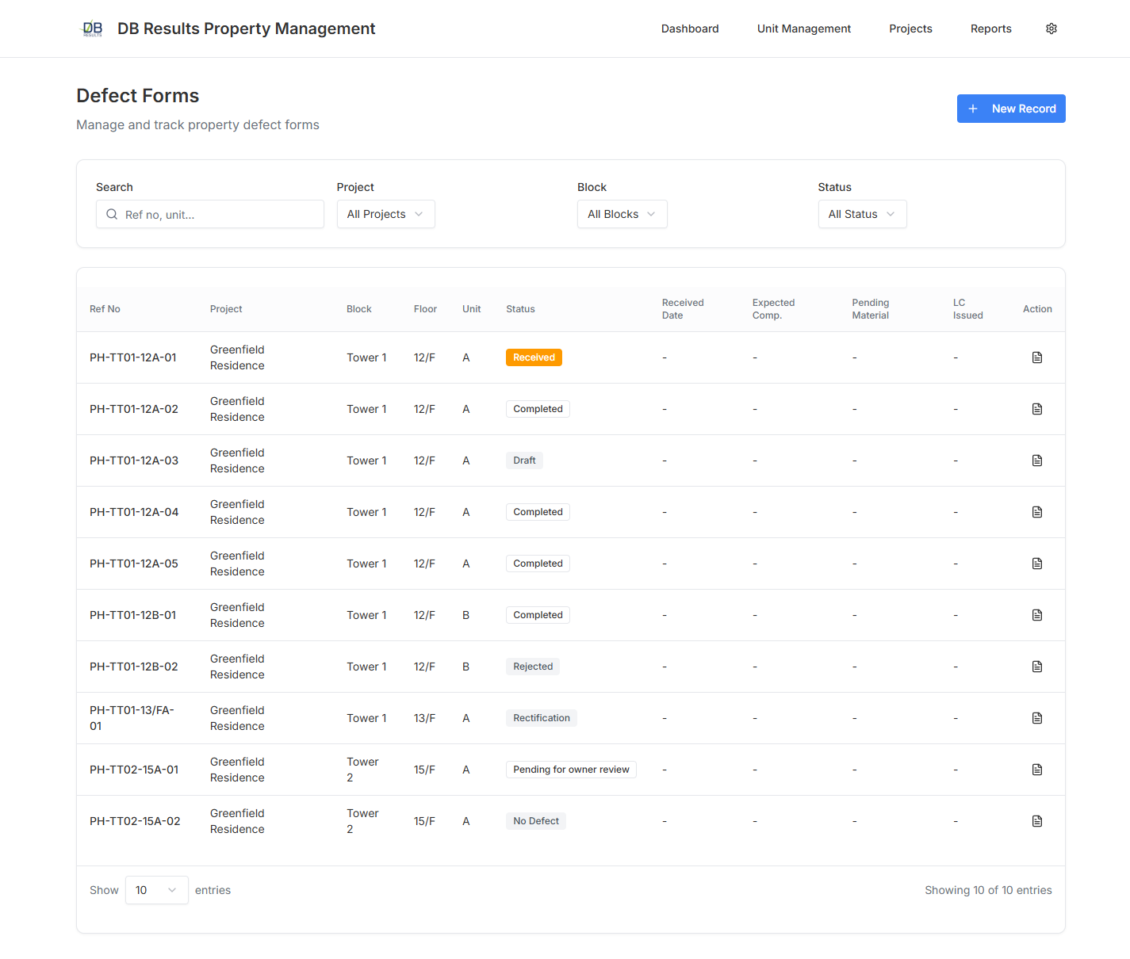
Task: Click the Block column header
Action: tap(359, 309)
